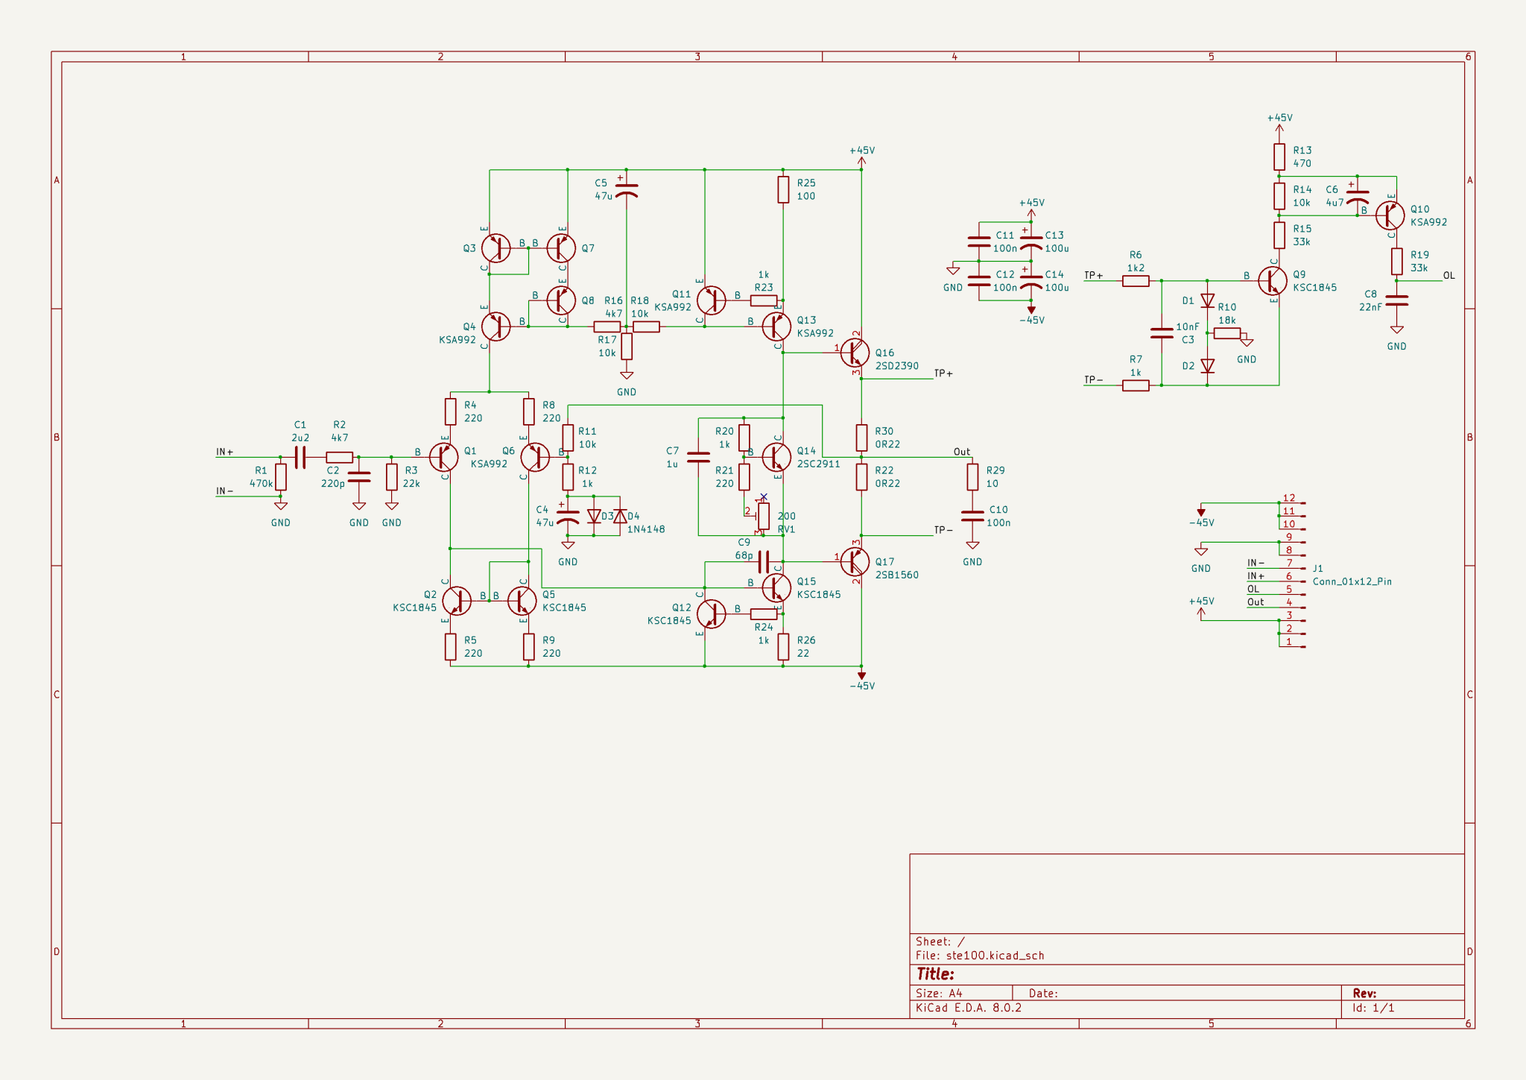Screen dimensions: 1526x1080
Task: Select electrolytic capacitor C13 100u
Action: point(1031,241)
